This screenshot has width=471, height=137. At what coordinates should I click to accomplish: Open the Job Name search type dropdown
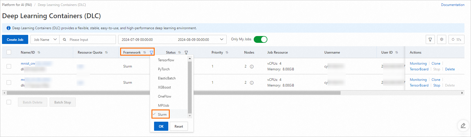pos(45,39)
